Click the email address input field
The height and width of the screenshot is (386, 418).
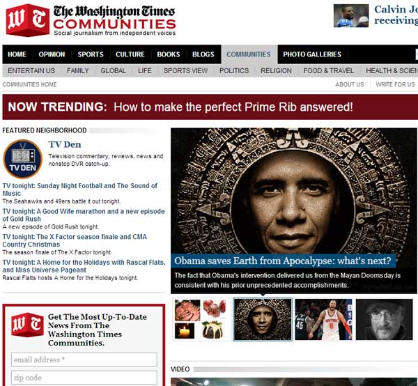click(x=84, y=360)
